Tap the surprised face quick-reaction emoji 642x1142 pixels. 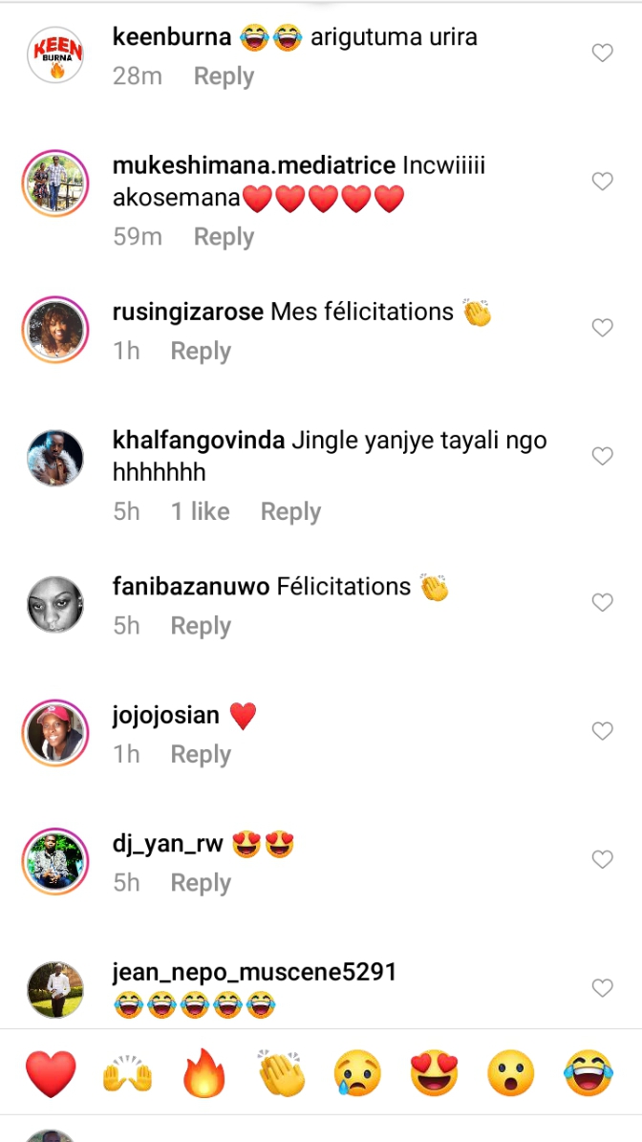pos(511,1073)
